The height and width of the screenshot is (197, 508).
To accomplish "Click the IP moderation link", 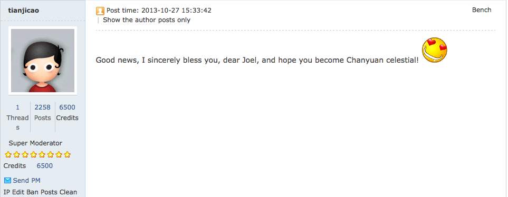I will (7, 192).
